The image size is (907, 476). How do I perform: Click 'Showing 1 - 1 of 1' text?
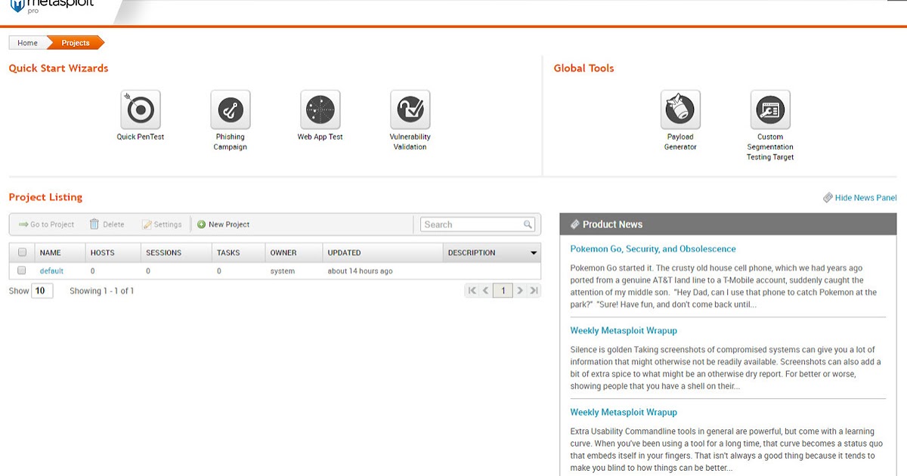coord(102,291)
